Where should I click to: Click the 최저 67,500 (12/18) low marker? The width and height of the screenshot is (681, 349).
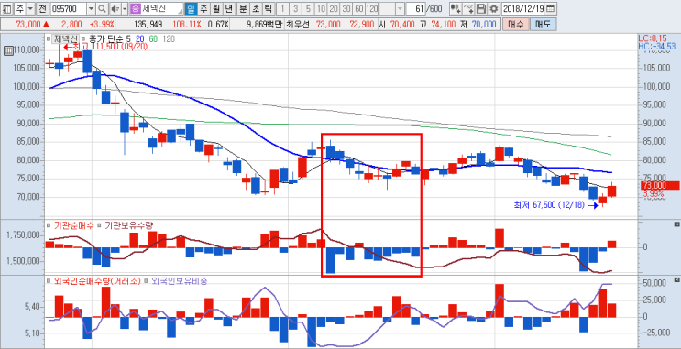pyautogui.click(x=555, y=205)
